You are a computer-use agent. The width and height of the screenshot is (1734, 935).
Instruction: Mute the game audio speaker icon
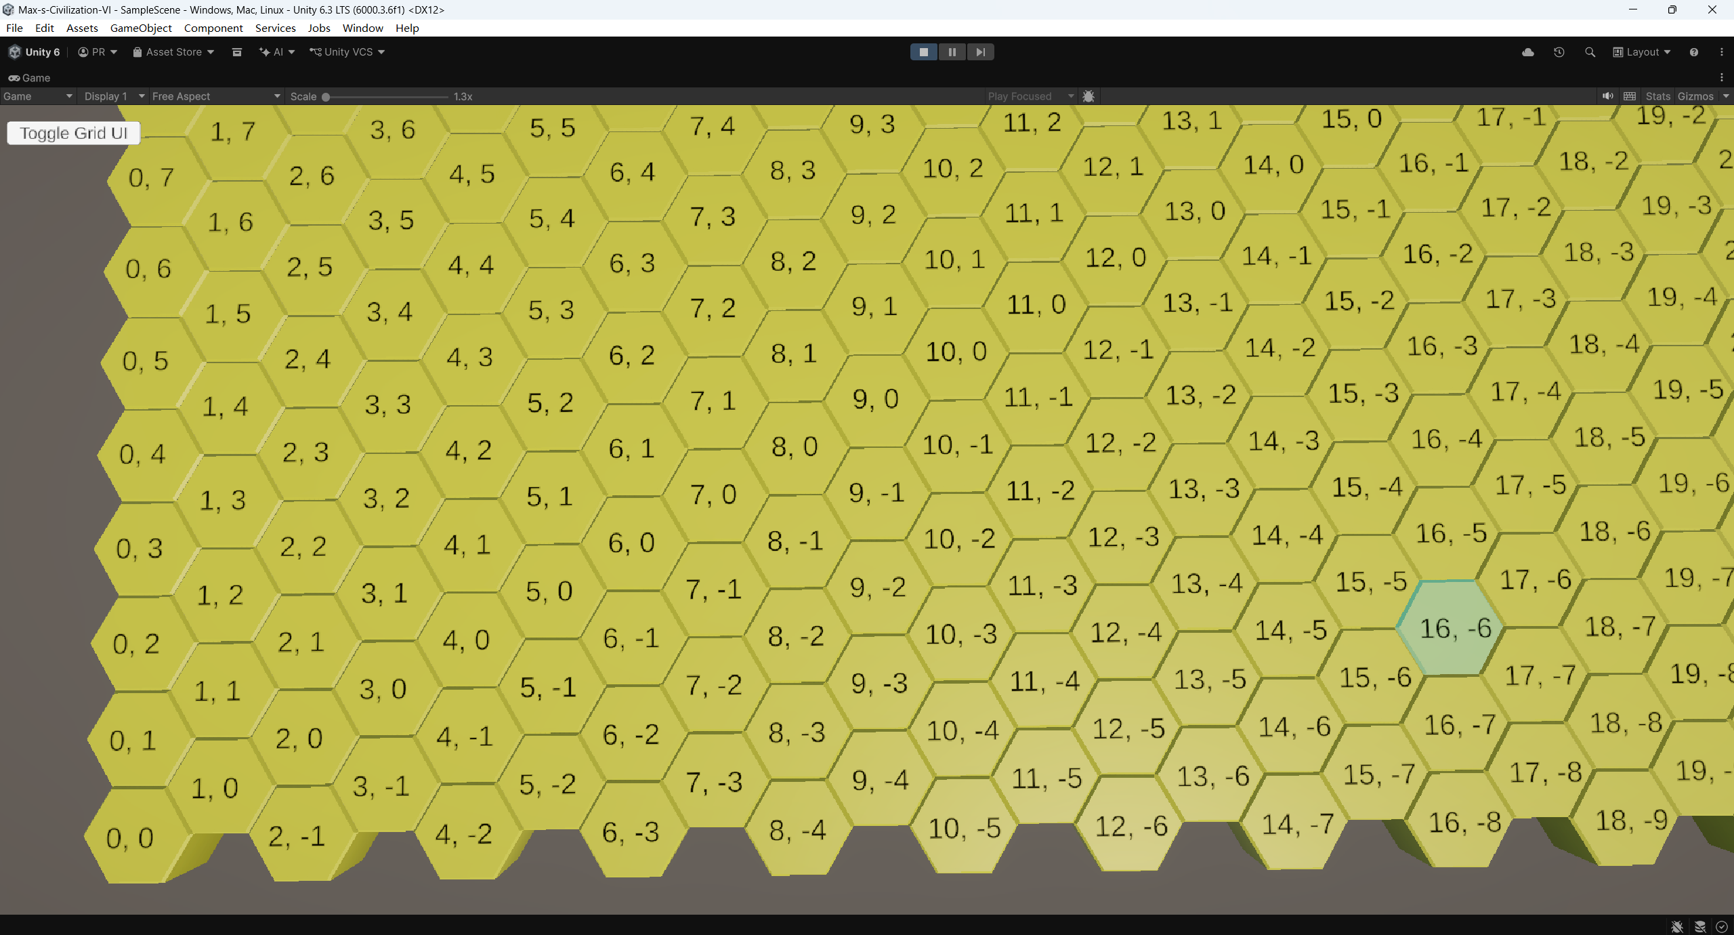(x=1608, y=96)
